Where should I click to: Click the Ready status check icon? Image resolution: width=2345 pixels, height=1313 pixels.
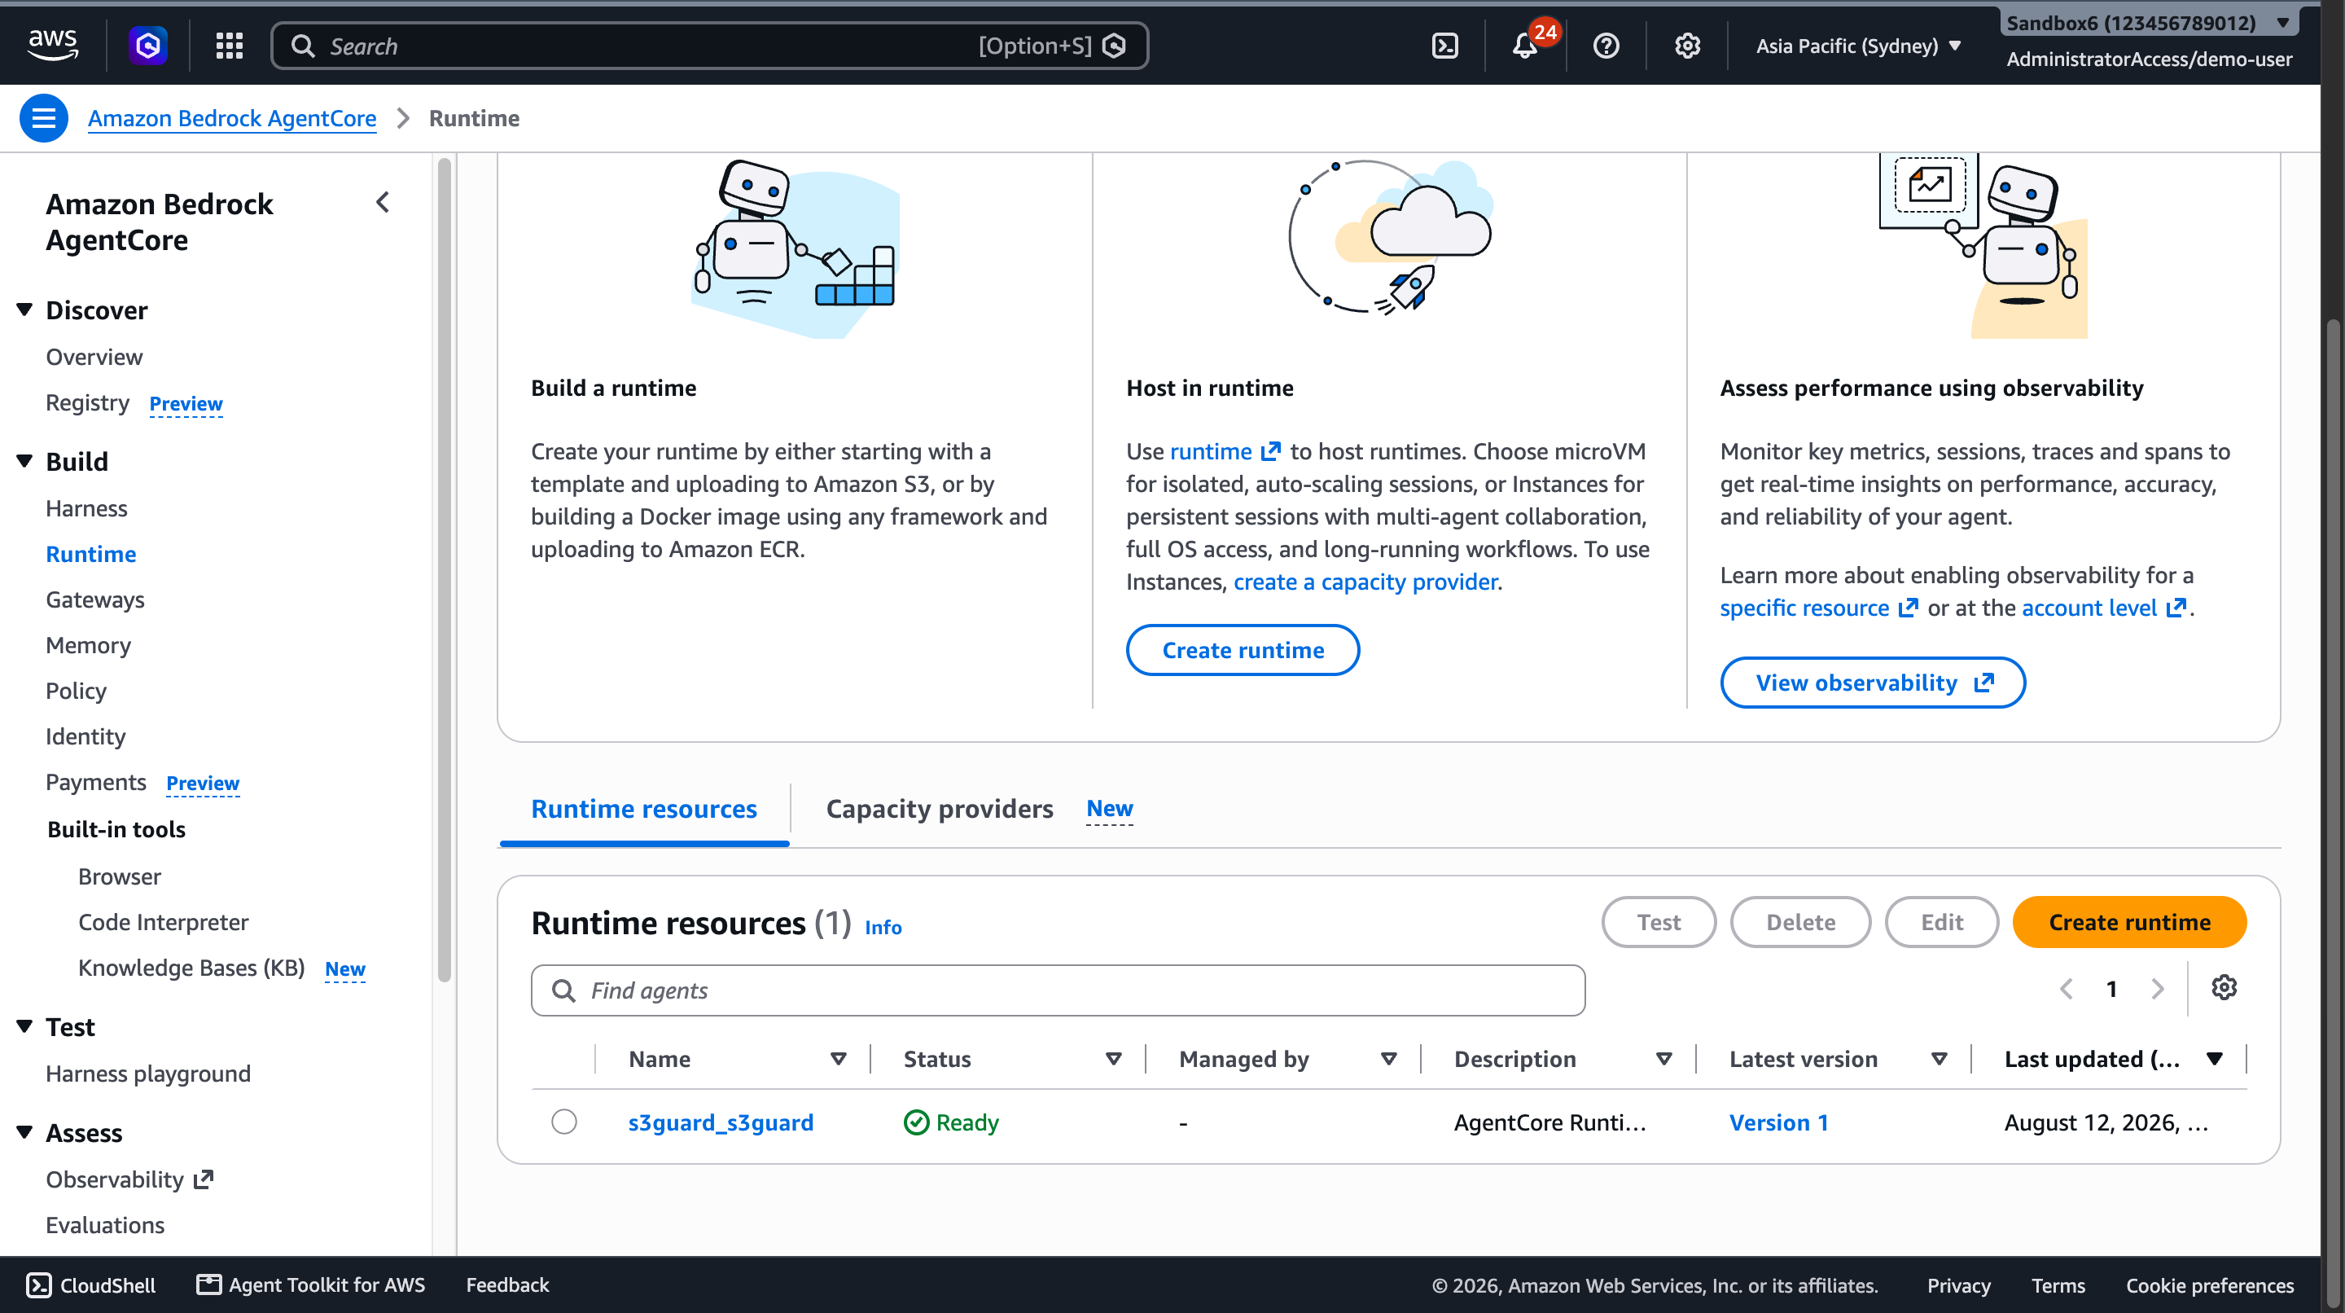[916, 1122]
